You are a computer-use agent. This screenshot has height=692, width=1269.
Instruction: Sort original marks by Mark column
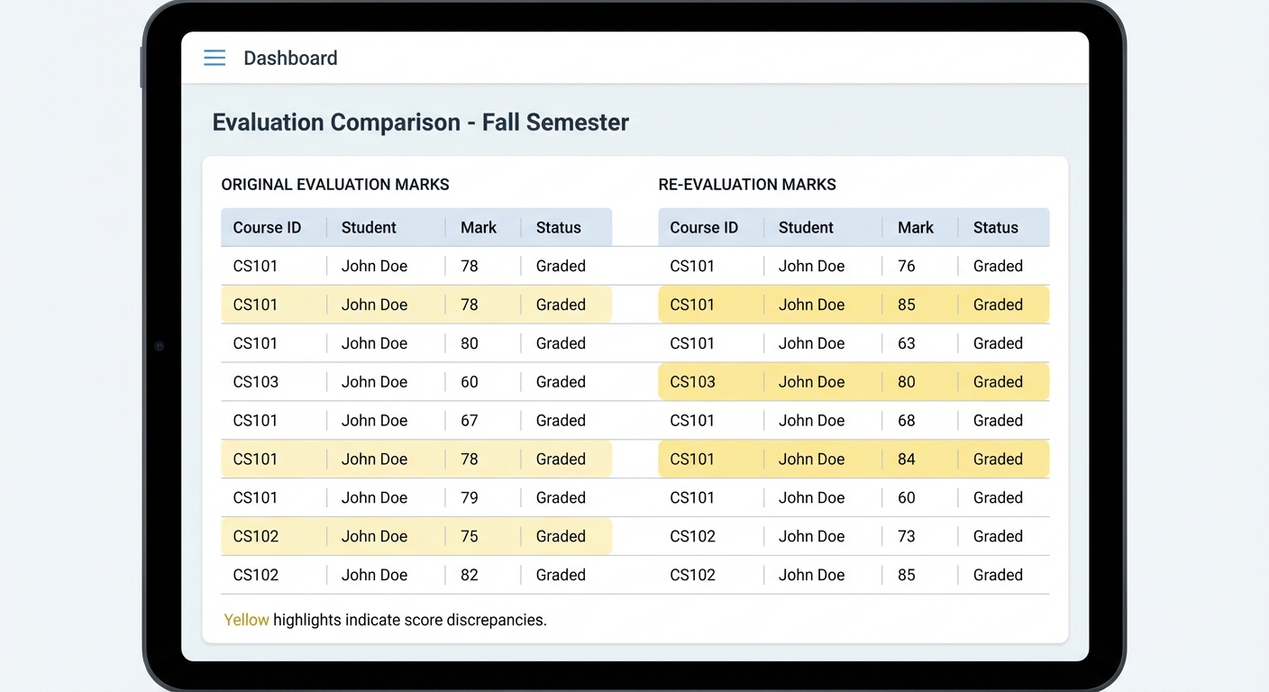coord(479,227)
